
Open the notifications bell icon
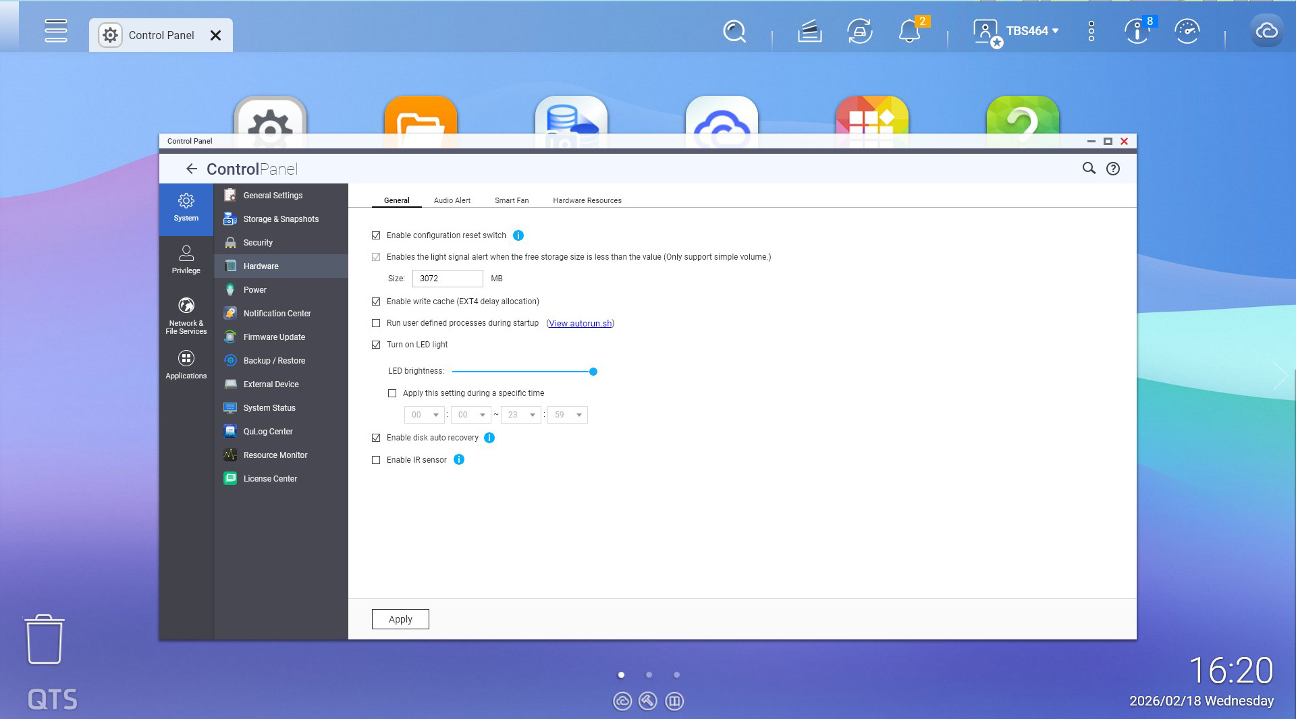tap(909, 32)
